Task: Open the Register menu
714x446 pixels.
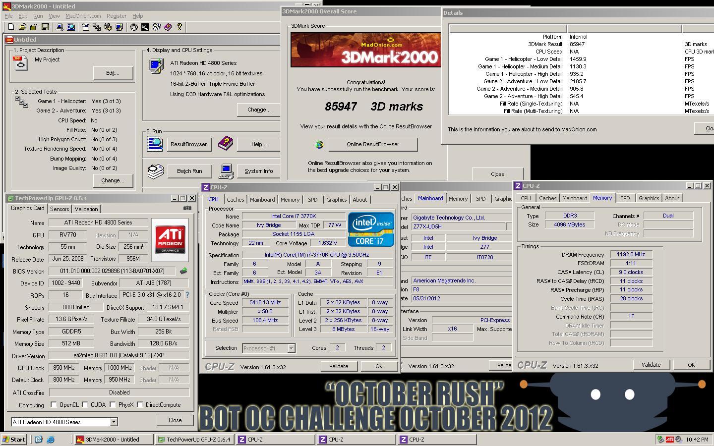Action: [x=117, y=16]
